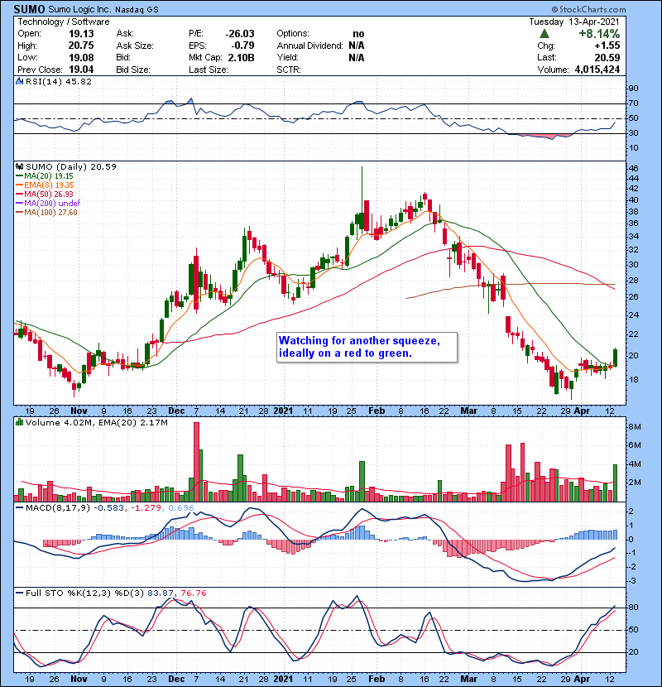Click the MACD signal value -1.279
The height and width of the screenshot is (687, 662).
[146, 508]
